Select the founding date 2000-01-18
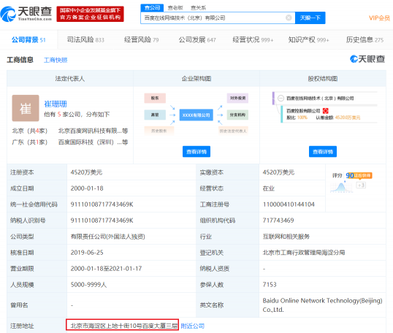The height and width of the screenshot is (333, 393). click(x=87, y=188)
